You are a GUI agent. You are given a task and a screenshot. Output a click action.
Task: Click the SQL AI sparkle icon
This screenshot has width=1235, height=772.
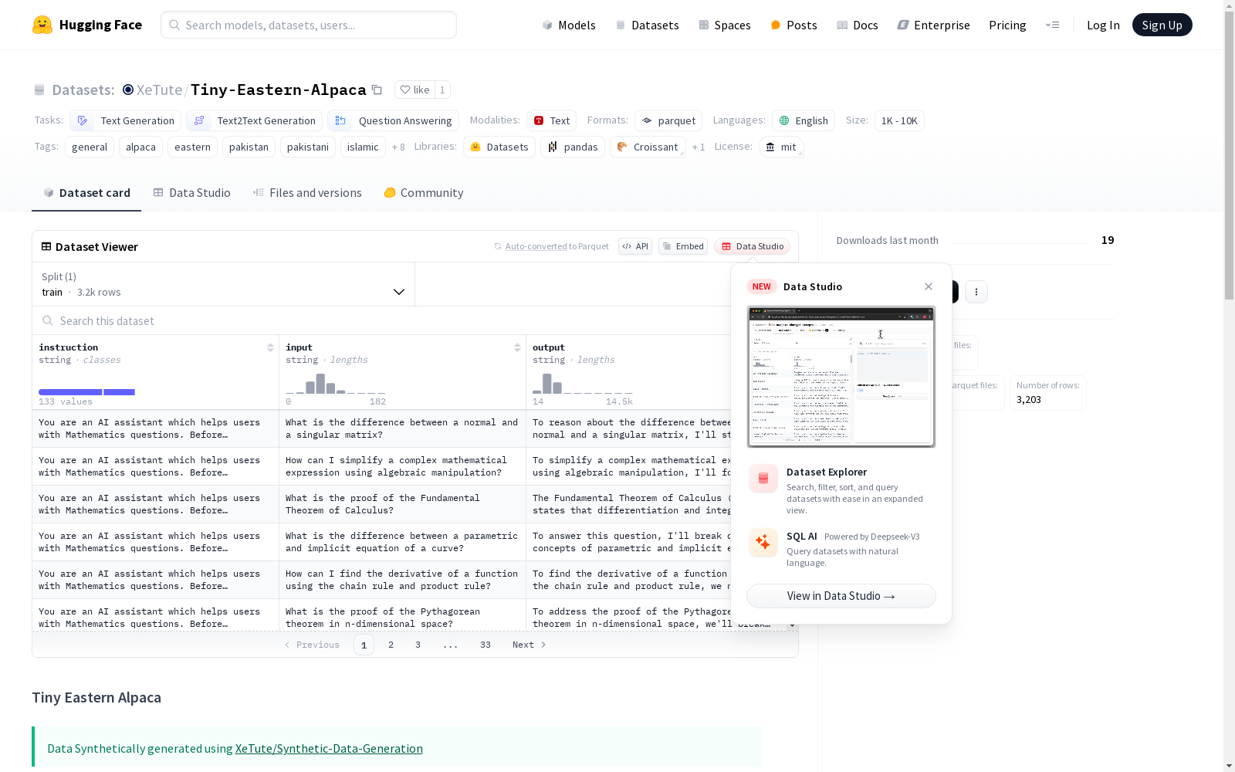[x=763, y=543]
